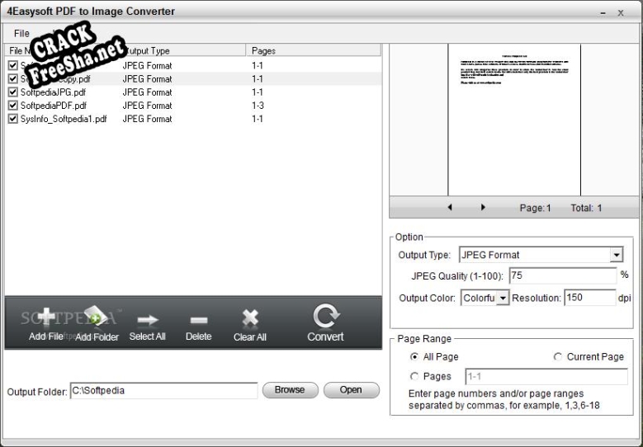The height and width of the screenshot is (447, 643).
Task: Open the Output Color dropdown
Action: 503,299
